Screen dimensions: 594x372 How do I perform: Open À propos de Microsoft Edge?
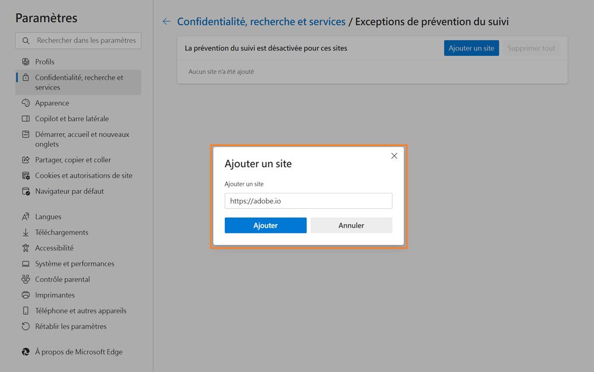(x=26, y=352)
